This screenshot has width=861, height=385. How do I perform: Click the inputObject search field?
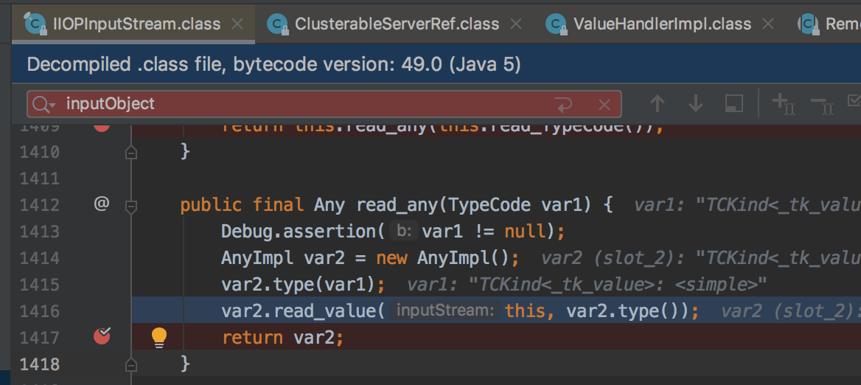(x=307, y=104)
